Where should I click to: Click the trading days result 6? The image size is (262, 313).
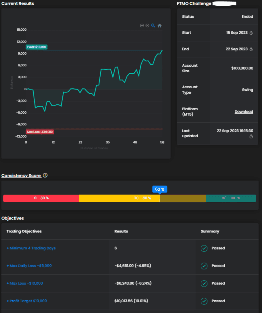[116, 248]
